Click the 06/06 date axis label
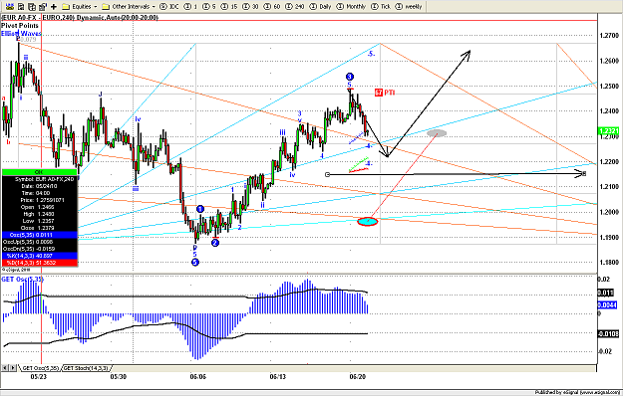The height and width of the screenshot is (396, 623). (198, 376)
